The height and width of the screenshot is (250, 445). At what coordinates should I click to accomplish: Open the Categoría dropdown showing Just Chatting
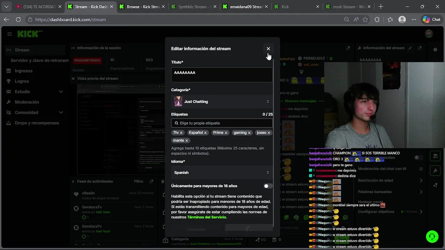[222, 101]
